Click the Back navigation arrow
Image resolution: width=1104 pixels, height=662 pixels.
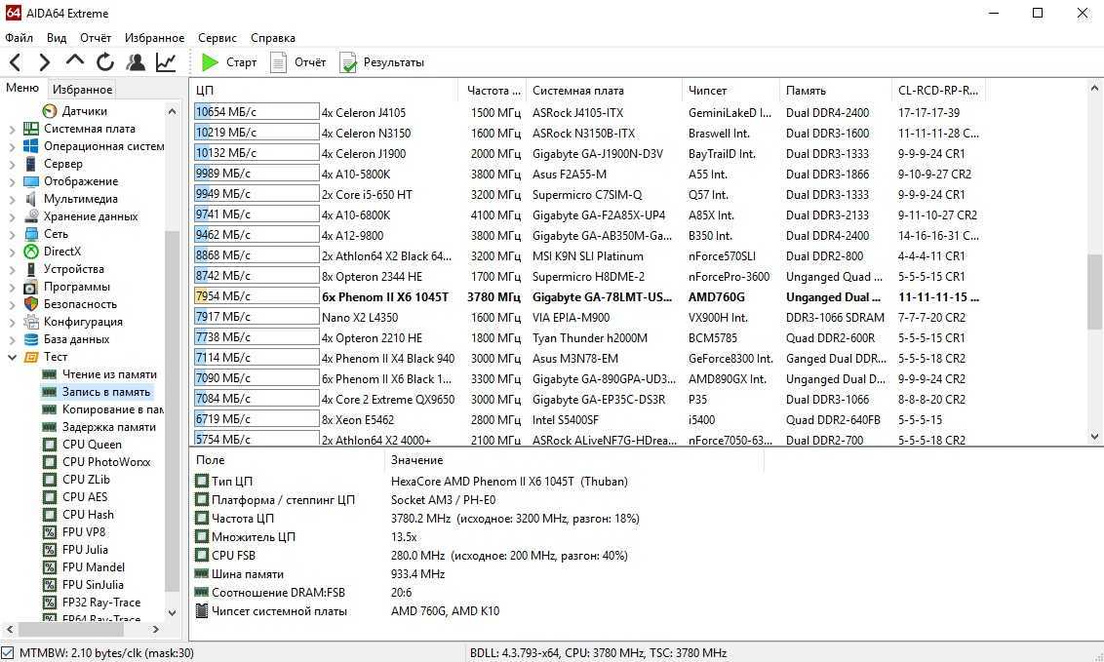coord(16,62)
